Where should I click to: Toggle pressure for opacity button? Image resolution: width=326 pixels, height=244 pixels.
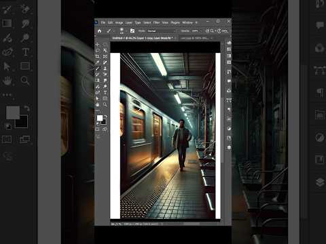[x=207, y=30]
